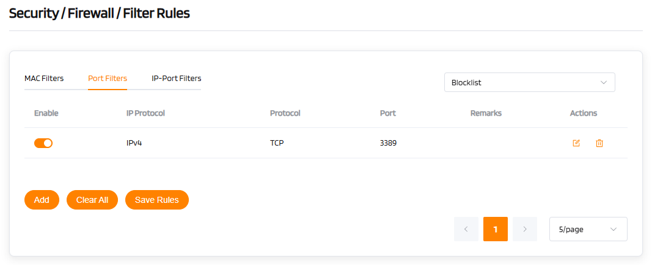Select page 1 in pagination
The width and height of the screenshot is (652, 265).
coord(496,229)
